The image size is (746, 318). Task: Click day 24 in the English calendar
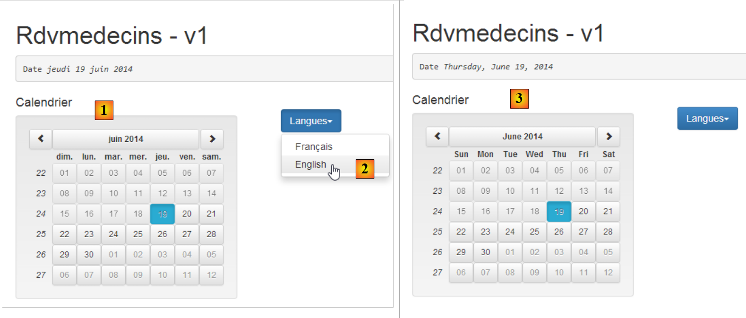point(510,232)
